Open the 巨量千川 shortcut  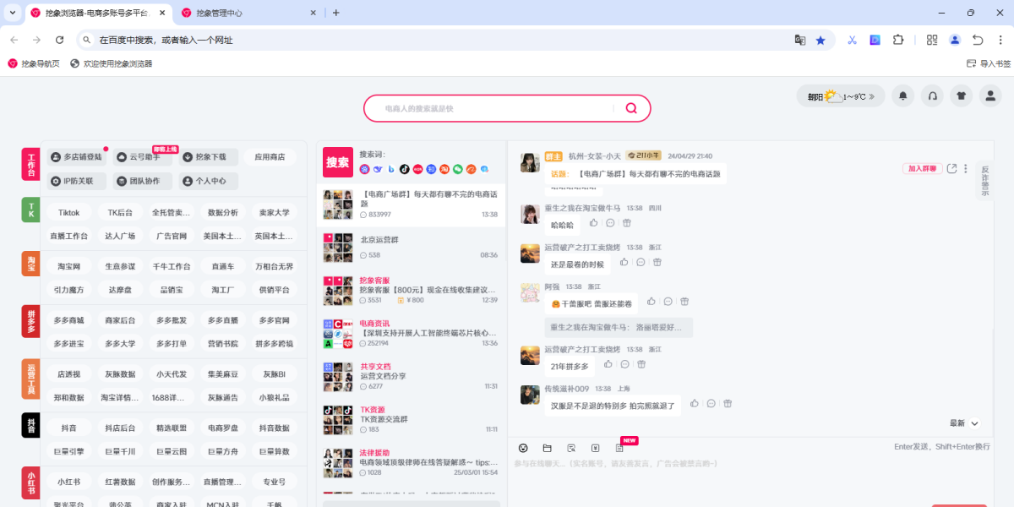pyautogui.click(x=120, y=451)
